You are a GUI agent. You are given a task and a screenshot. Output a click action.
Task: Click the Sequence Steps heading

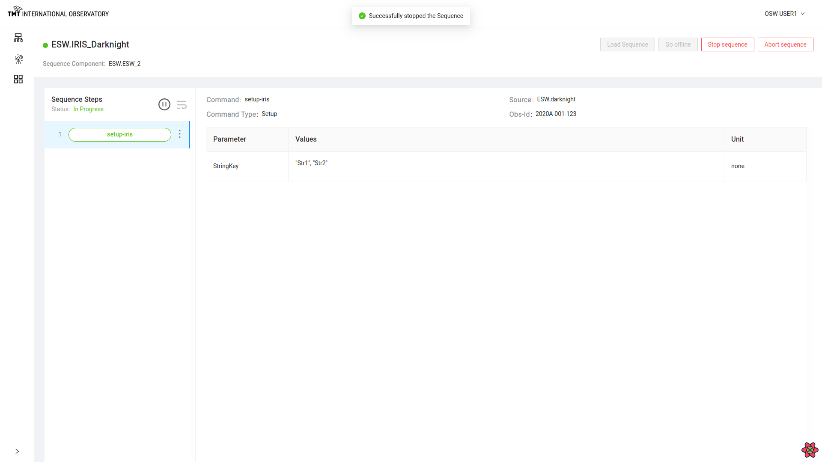click(77, 99)
